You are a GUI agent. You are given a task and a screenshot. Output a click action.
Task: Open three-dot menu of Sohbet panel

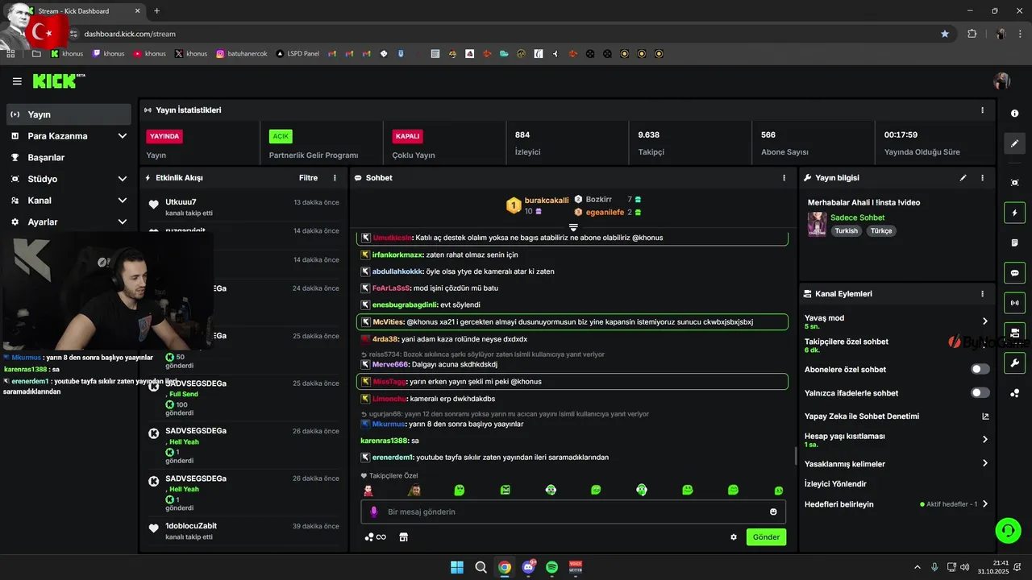784,178
